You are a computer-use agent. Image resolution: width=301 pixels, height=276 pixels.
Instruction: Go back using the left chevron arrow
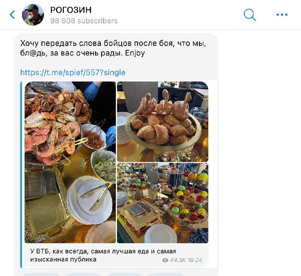tap(12, 15)
